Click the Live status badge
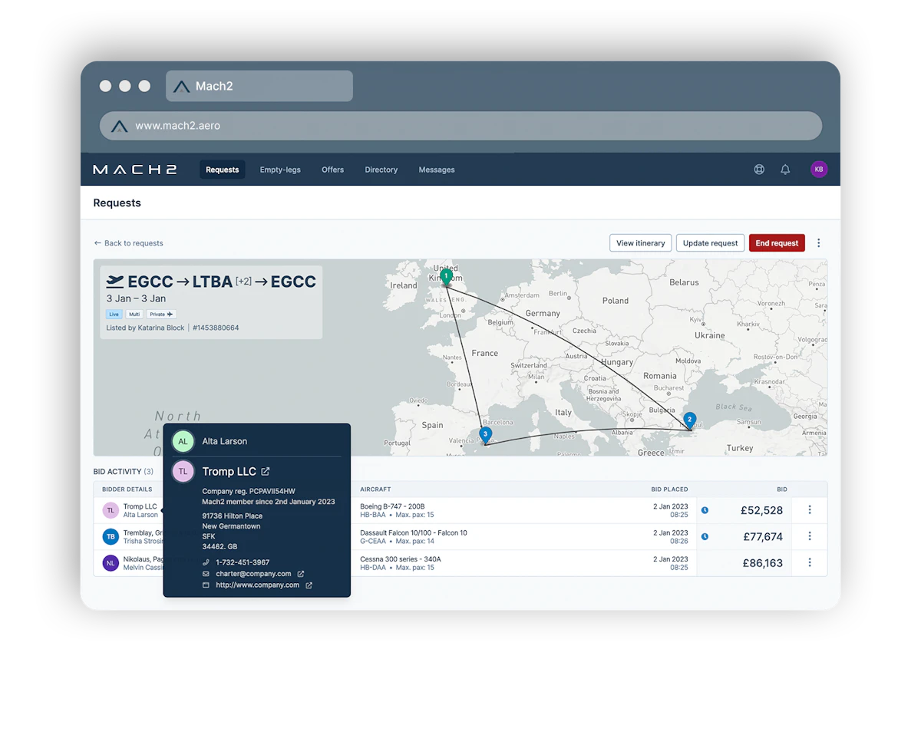The height and width of the screenshot is (748, 921). coord(114,315)
